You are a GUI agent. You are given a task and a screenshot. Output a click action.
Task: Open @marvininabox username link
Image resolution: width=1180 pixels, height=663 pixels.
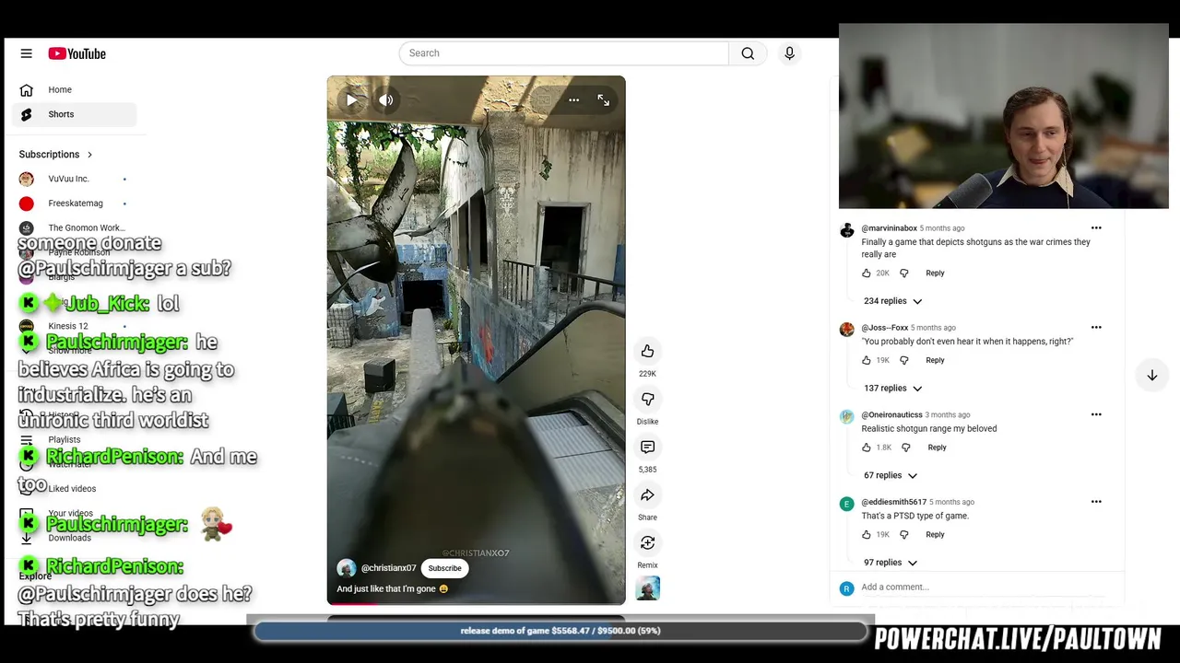point(889,228)
